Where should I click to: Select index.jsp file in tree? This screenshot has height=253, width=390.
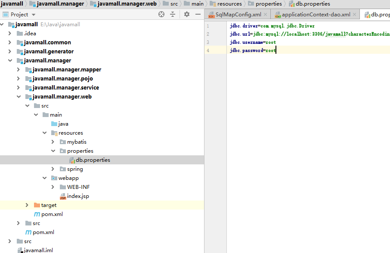click(x=77, y=196)
